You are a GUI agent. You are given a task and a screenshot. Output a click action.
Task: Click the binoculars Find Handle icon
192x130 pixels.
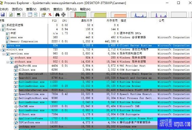[57, 15]
